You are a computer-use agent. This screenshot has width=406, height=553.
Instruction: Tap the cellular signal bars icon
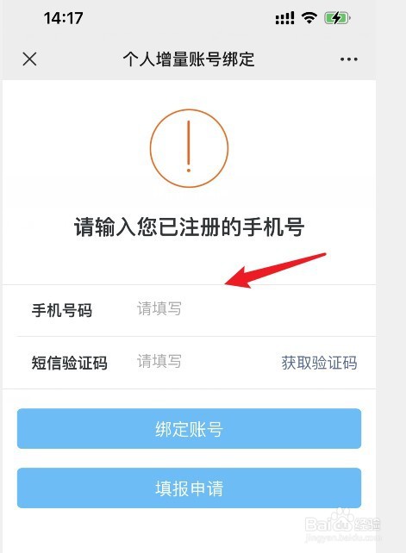(x=285, y=18)
